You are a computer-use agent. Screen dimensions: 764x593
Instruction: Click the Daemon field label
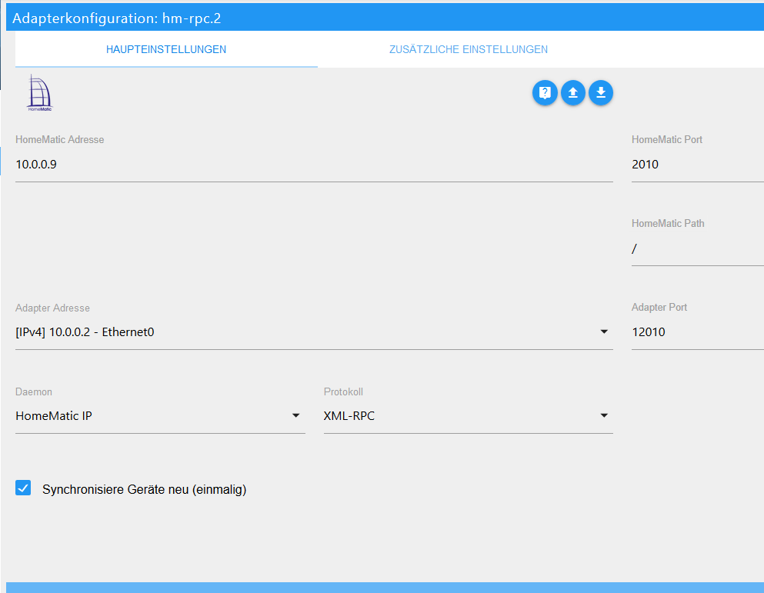click(x=34, y=391)
